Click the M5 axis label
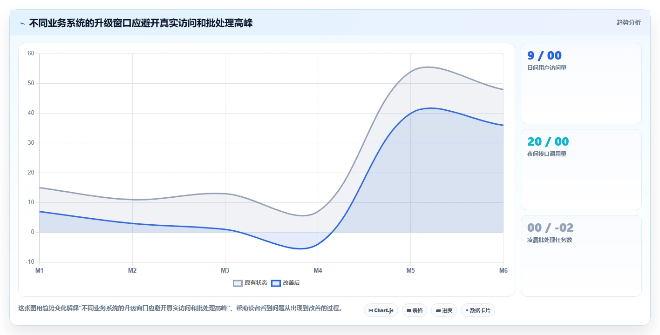The width and height of the screenshot is (660, 335). [x=410, y=270]
